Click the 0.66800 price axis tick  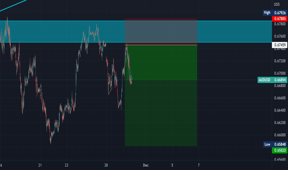point(280,86)
